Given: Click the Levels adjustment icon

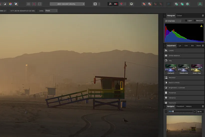Looking at the screenshot, I should click(166, 51).
